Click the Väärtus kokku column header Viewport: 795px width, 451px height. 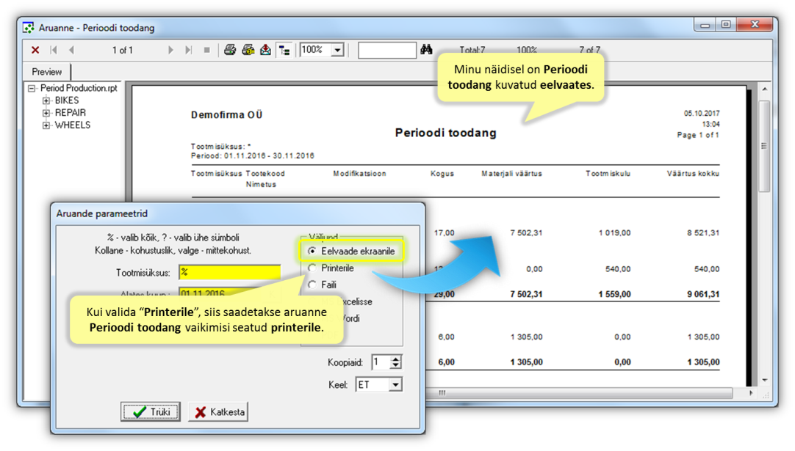693,173
